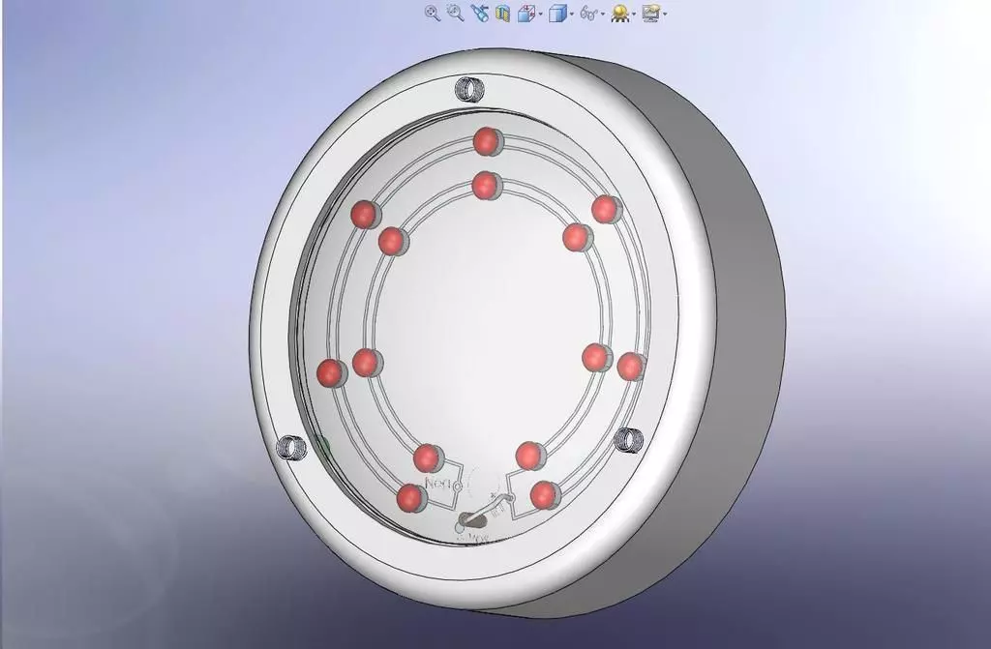Image resolution: width=991 pixels, height=649 pixels.
Task: Click the Apply Scene monitor icon
Action: 650,14
